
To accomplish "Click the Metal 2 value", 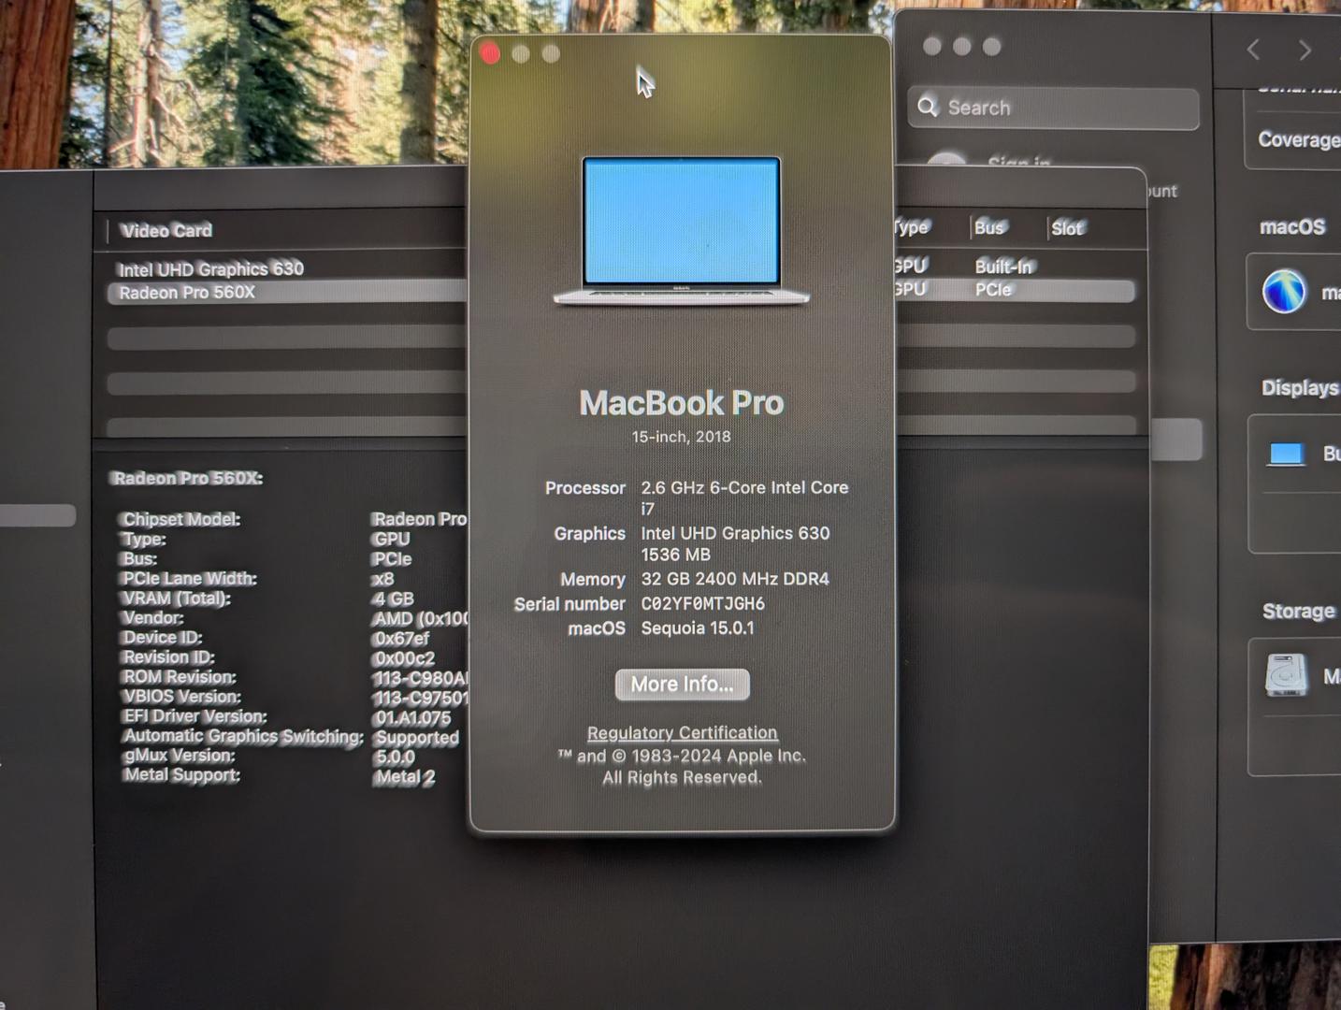I will 404,777.
